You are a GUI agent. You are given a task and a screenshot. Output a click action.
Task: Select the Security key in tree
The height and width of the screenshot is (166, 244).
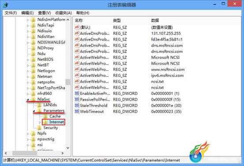(51, 128)
